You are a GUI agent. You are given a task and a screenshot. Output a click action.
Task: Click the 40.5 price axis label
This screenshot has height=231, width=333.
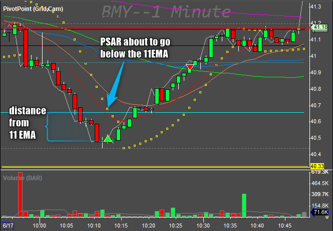(x=316, y=138)
